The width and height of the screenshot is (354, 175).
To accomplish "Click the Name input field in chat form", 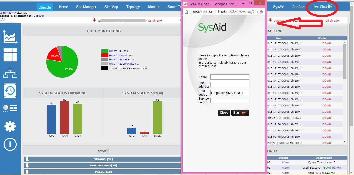I will (230, 77).
